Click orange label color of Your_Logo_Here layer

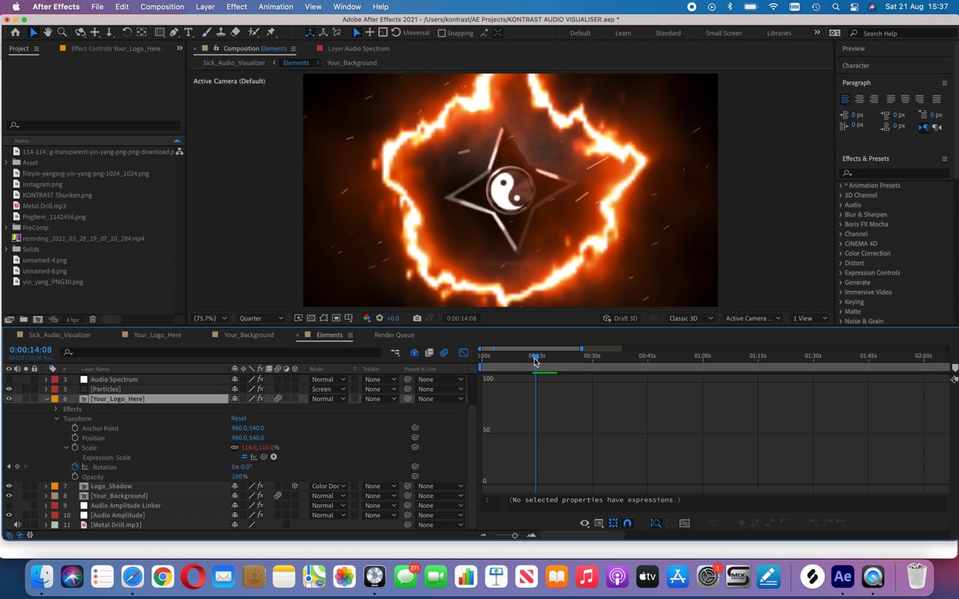click(x=55, y=399)
